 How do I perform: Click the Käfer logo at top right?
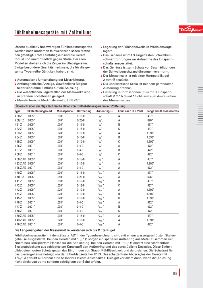click(x=191, y=29)
